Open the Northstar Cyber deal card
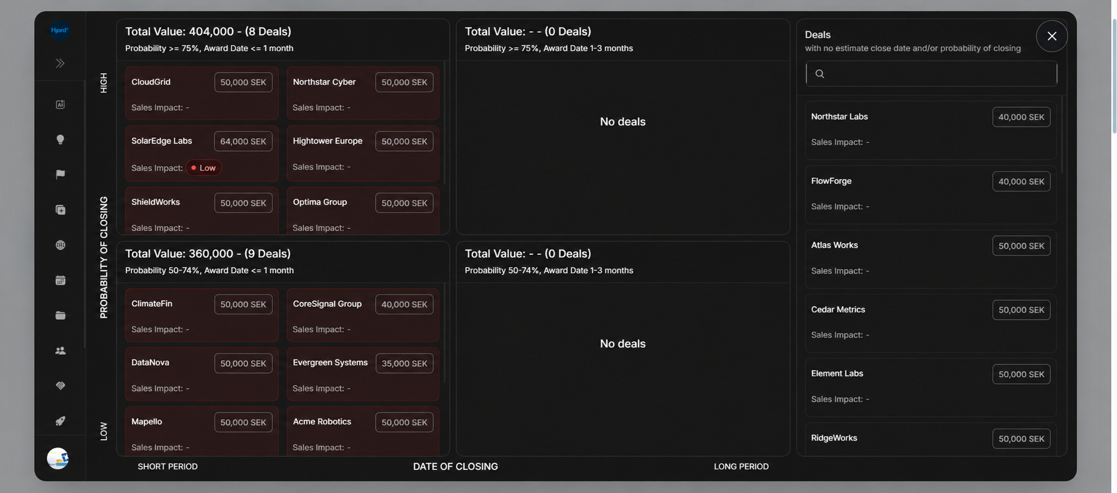Image resolution: width=1117 pixels, height=493 pixels. pyautogui.click(x=363, y=93)
